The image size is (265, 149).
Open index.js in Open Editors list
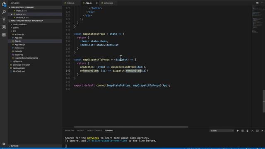(x=20, y=11)
